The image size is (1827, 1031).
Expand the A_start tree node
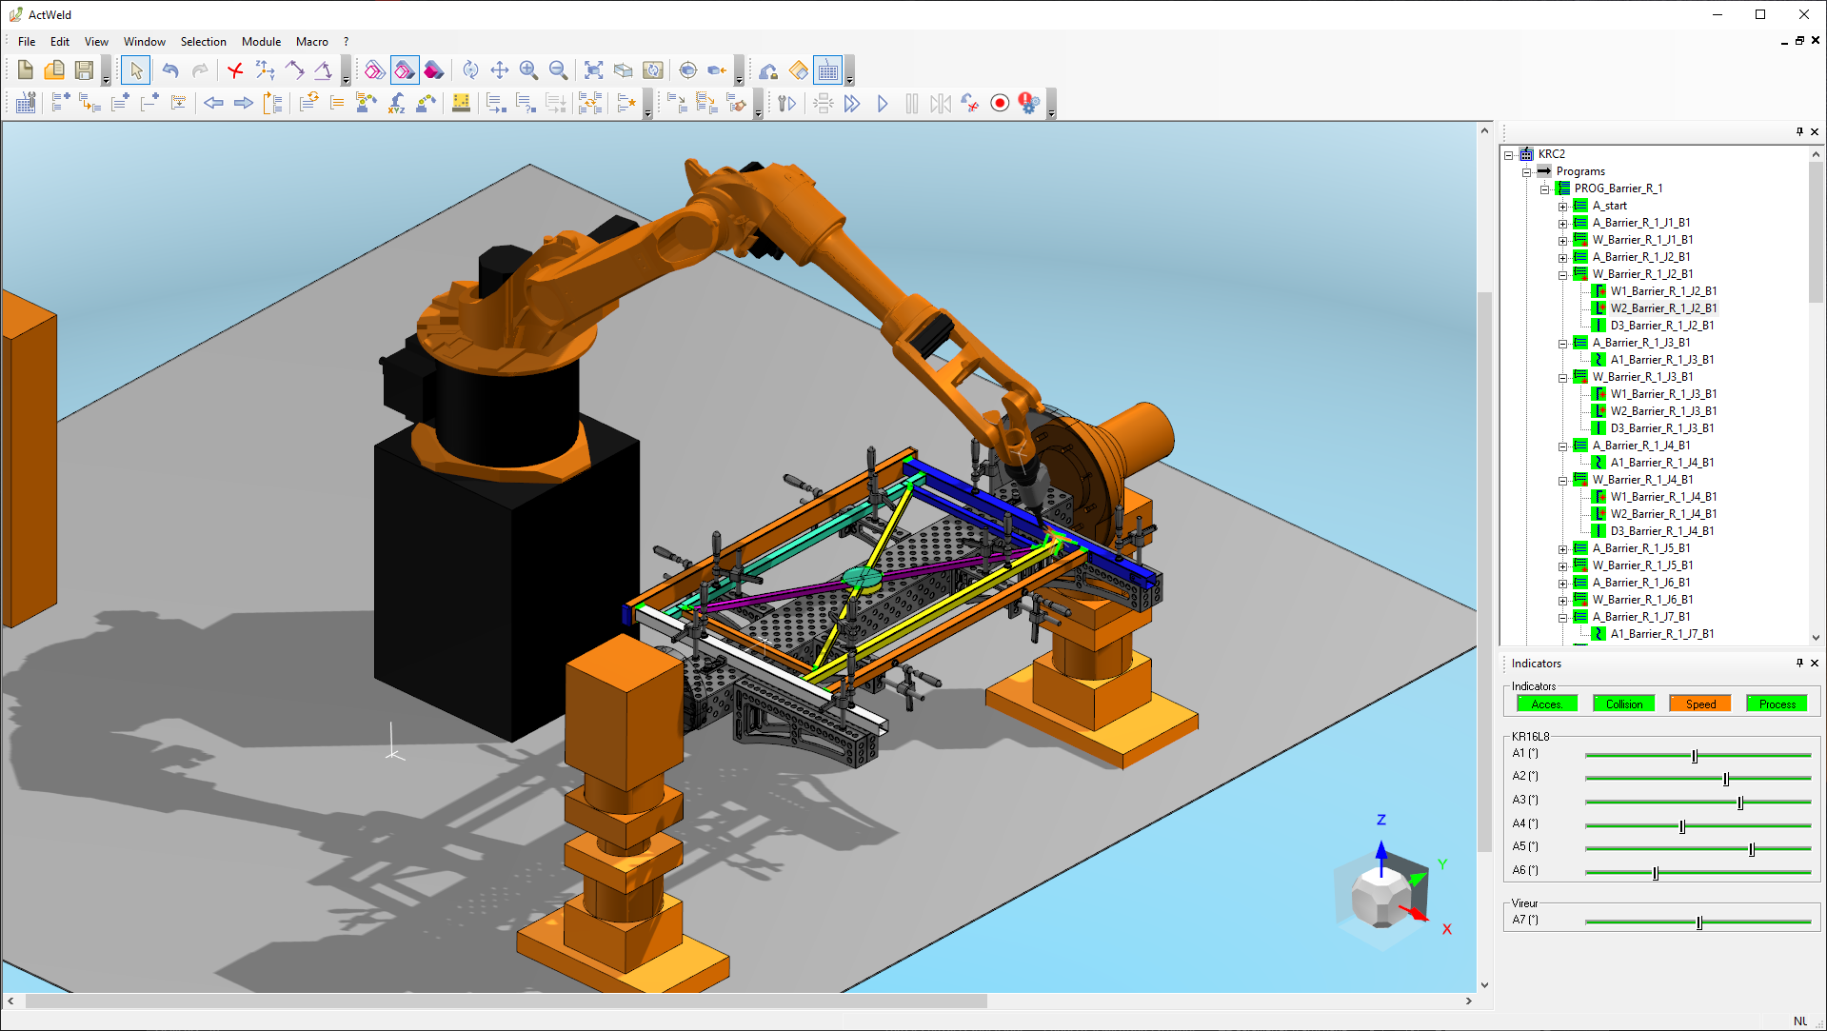coord(1562,207)
